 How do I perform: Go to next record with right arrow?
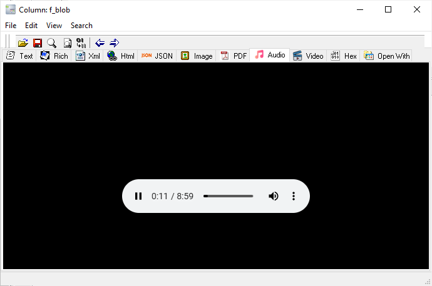click(114, 42)
